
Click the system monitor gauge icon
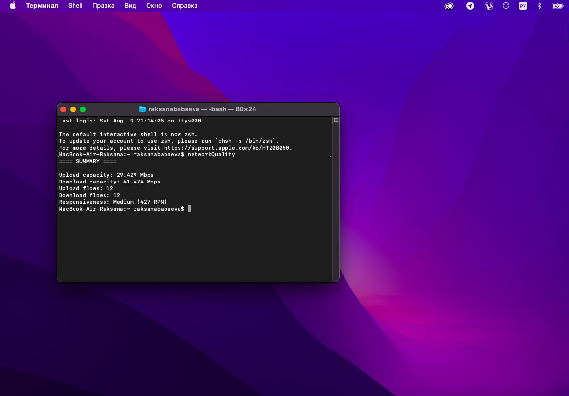coord(506,6)
